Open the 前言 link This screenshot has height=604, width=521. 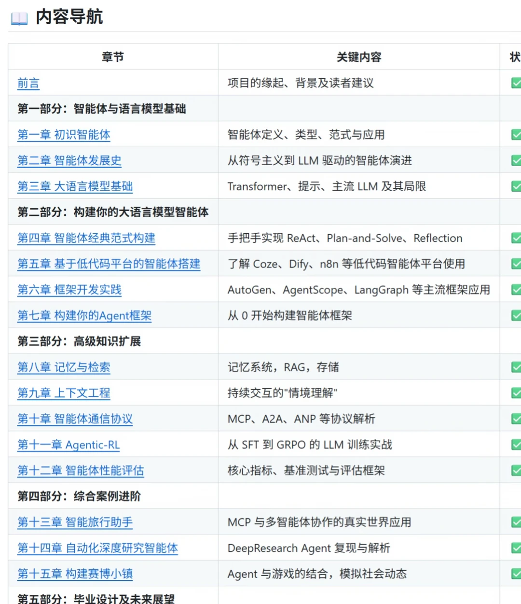click(28, 83)
